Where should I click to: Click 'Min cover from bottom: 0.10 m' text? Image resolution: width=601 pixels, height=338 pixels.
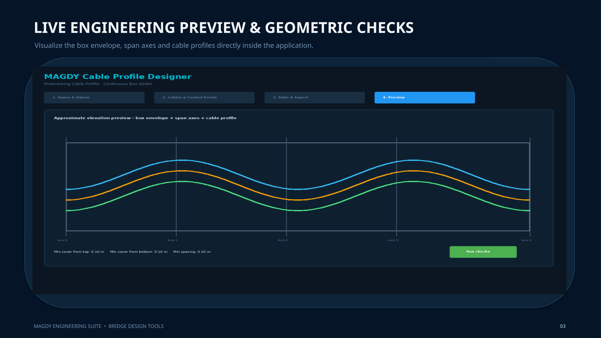click(x=139, y=252)
